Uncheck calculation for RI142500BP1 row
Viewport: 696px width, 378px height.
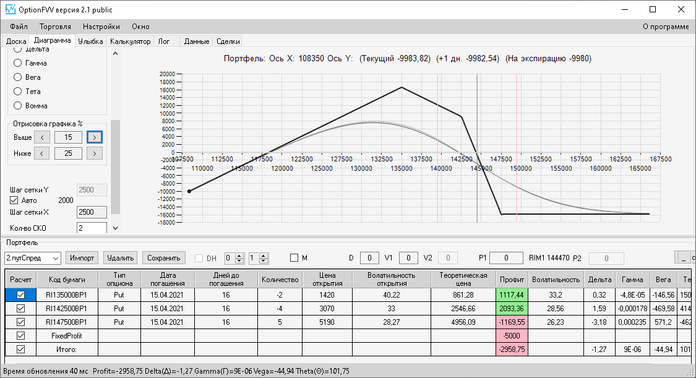20,308
